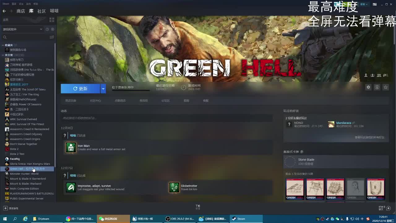Open the Steam menu

tap(6, 4)
